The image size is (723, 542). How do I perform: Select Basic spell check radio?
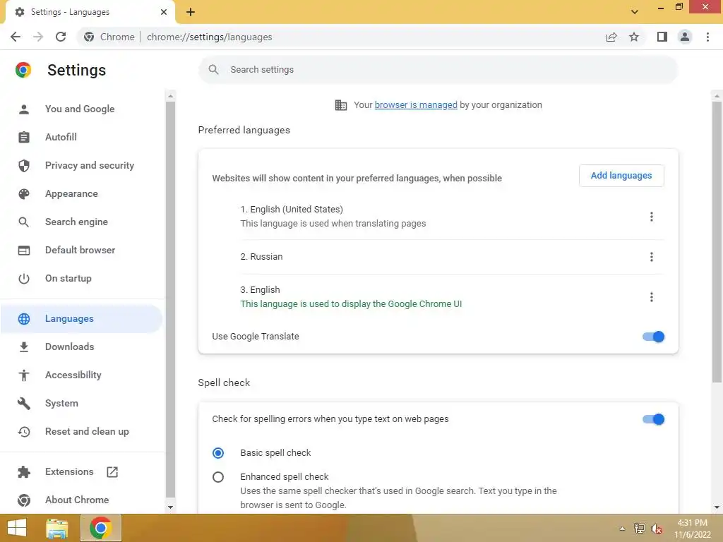tap(218, 452)
